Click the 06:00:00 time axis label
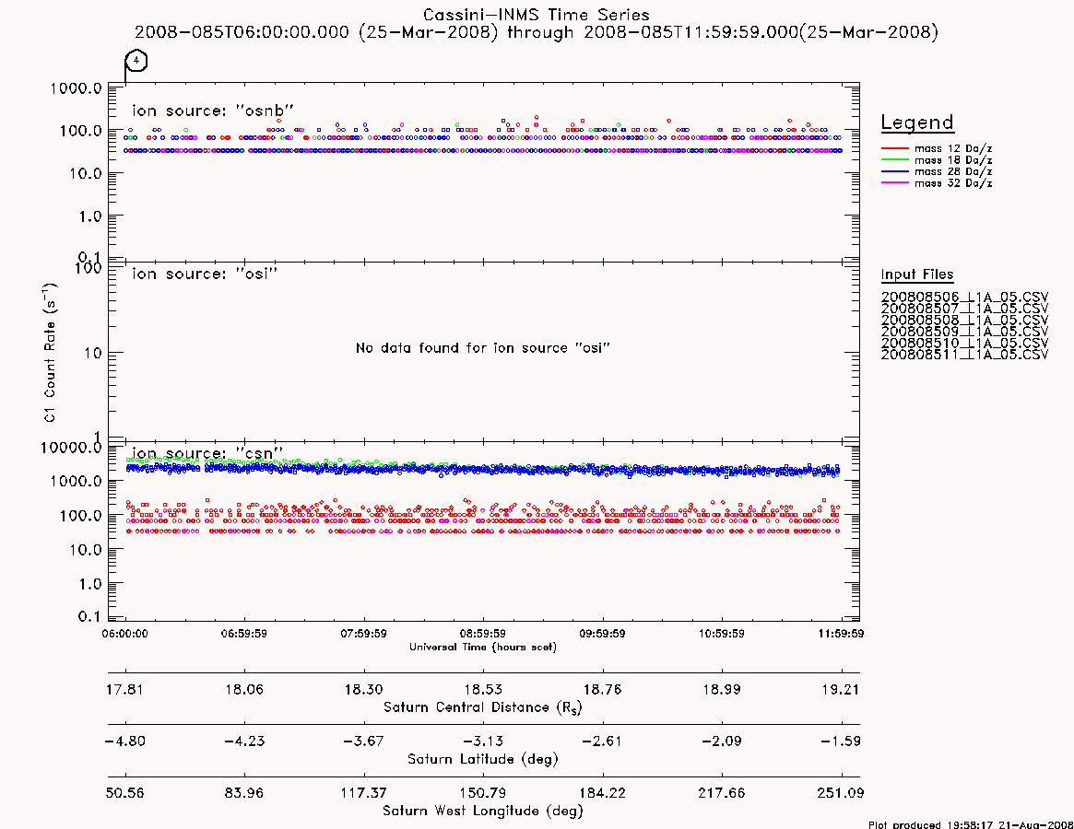Screen dimensions: 1074x829 [124, 634]
